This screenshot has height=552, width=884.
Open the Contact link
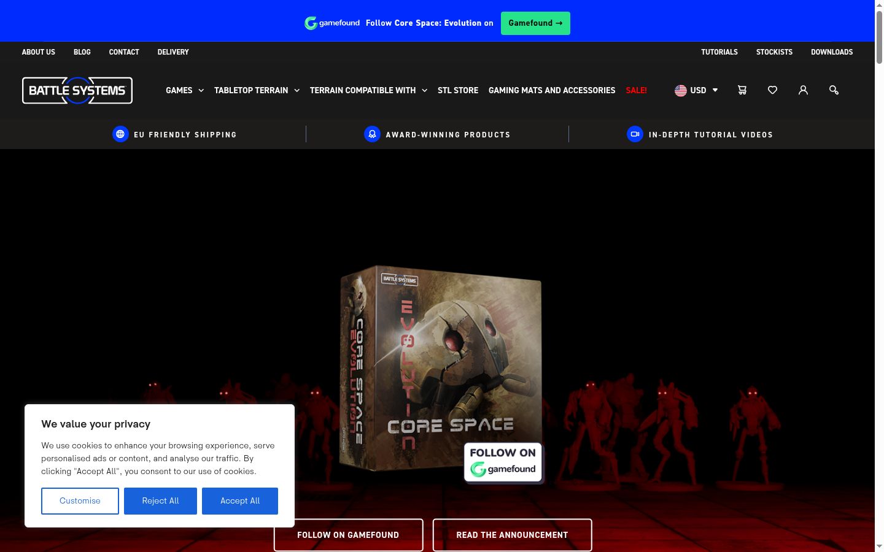click(124, 52)
